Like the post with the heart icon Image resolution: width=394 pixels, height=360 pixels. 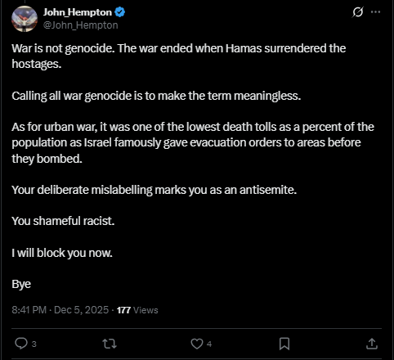point(197,344)
